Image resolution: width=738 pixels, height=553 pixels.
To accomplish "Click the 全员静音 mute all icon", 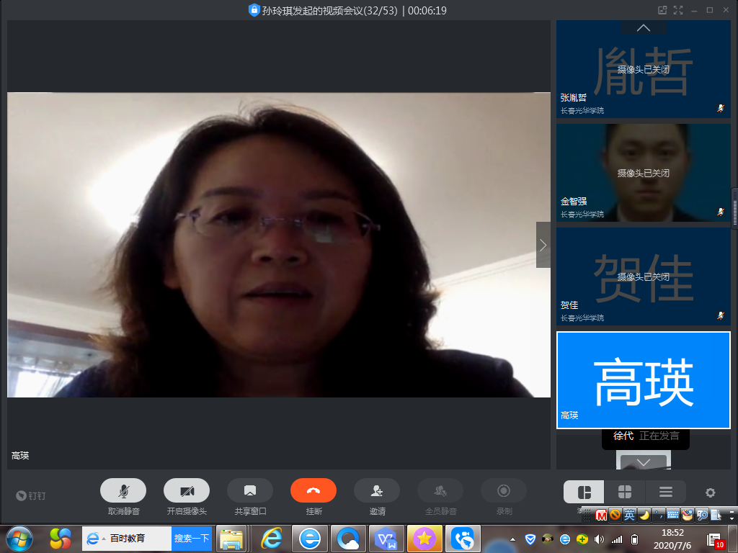I will pyautogui.click(x=440, y=490).
